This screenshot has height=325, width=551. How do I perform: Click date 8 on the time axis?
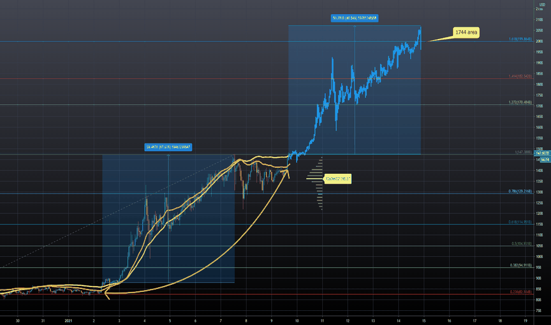246,321
